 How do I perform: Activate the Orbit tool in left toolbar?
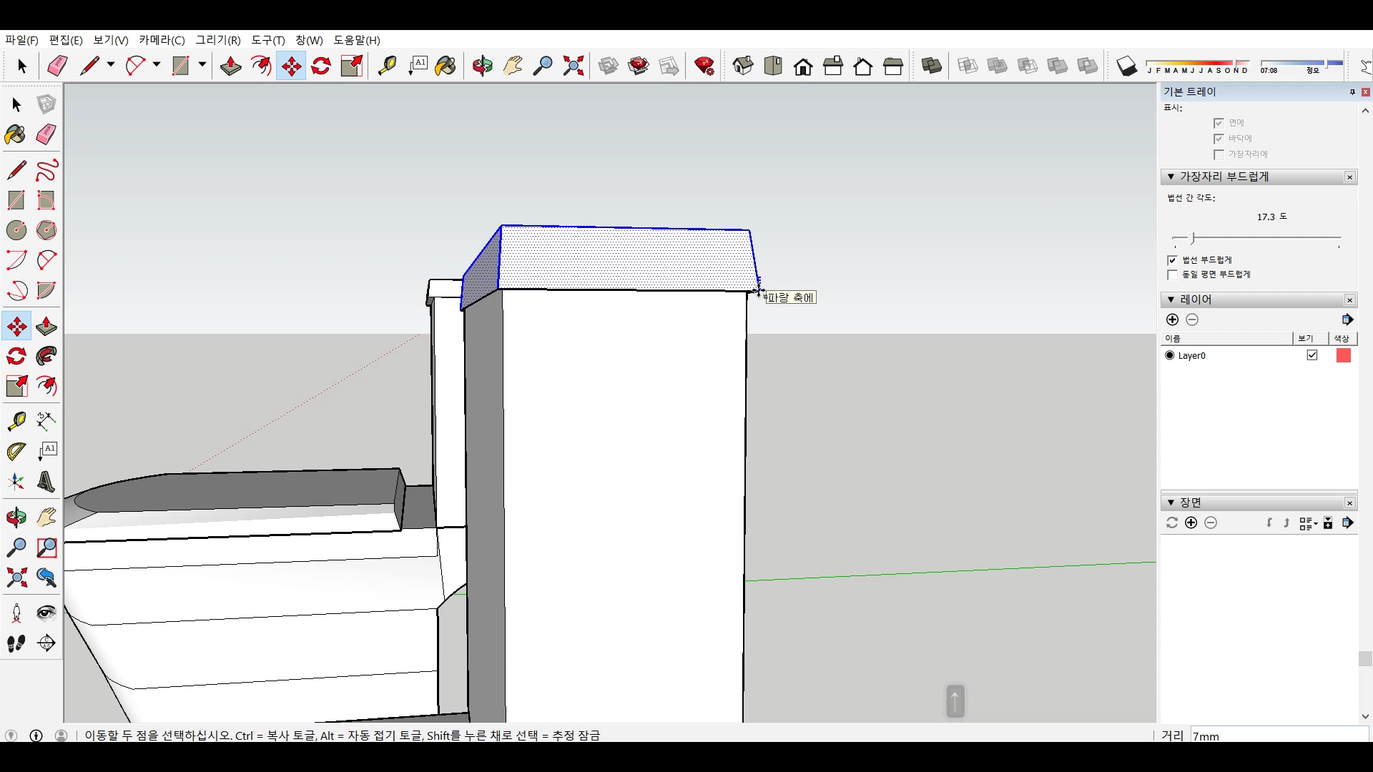pyautogui.click(x=16, y=518)
